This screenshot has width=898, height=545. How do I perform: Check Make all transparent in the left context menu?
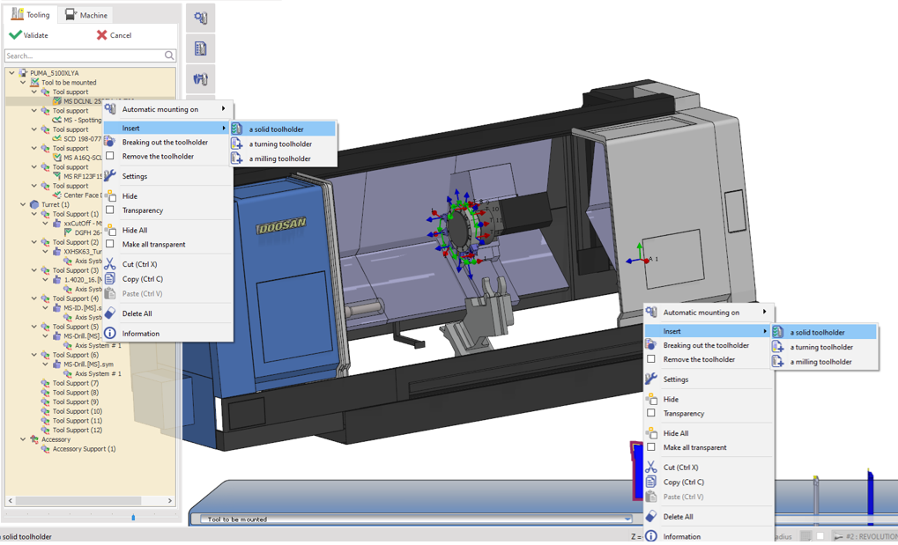110,244
